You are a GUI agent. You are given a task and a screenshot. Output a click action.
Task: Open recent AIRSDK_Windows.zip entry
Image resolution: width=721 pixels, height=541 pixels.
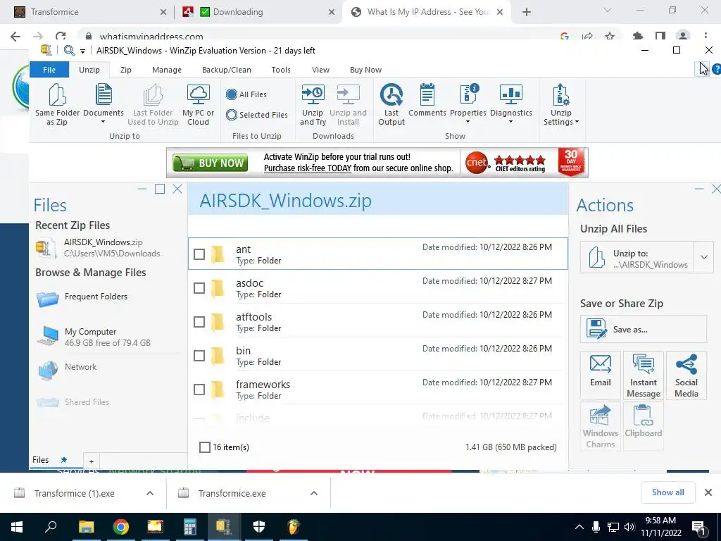coord(98,247)
